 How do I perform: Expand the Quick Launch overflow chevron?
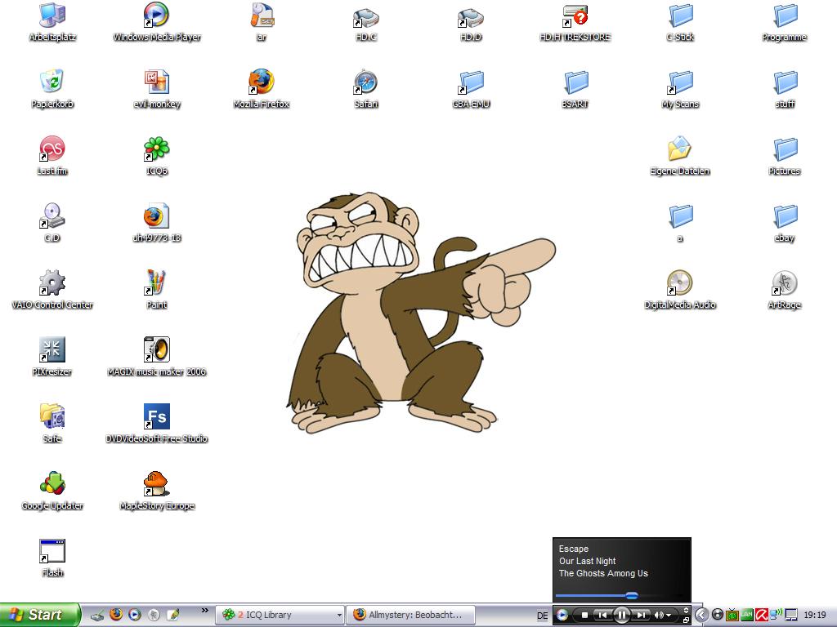coord(204,611)
